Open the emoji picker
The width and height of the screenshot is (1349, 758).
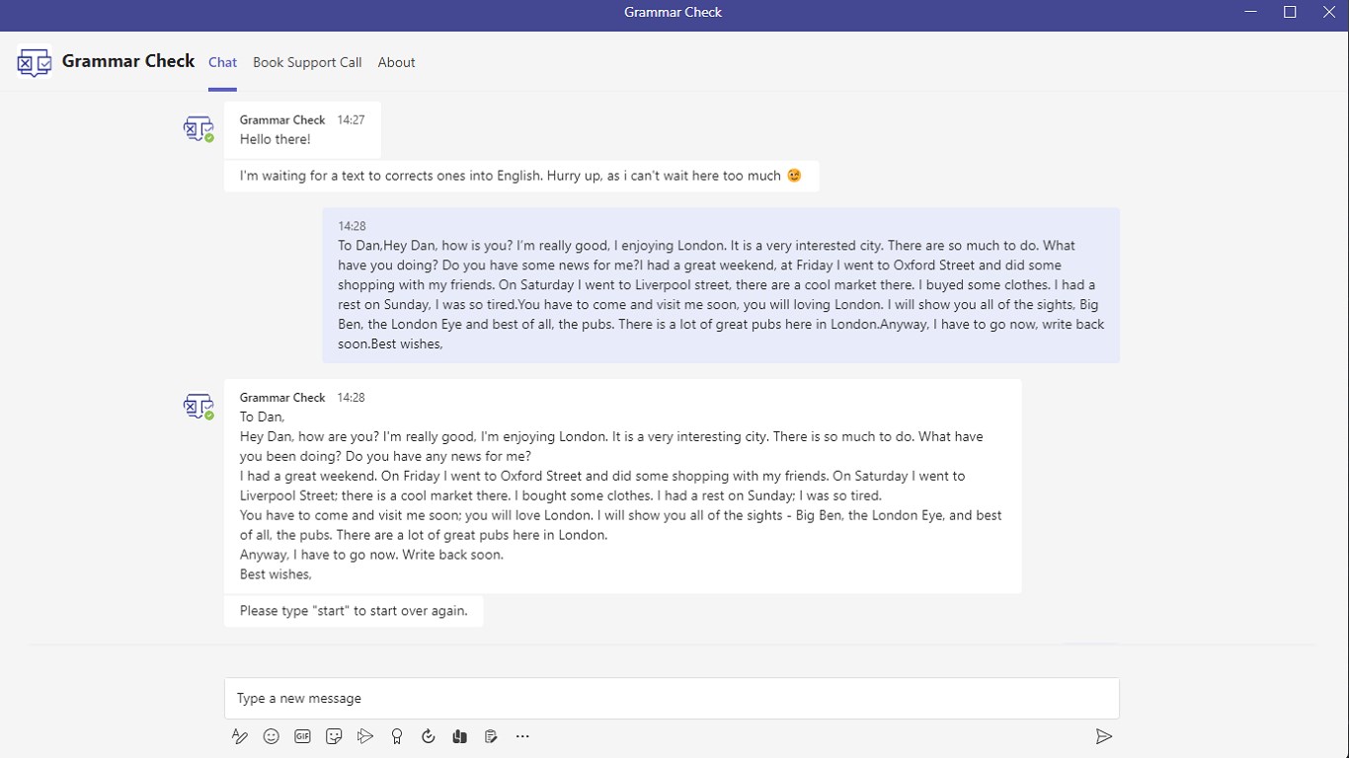click(x=271, y=736)
